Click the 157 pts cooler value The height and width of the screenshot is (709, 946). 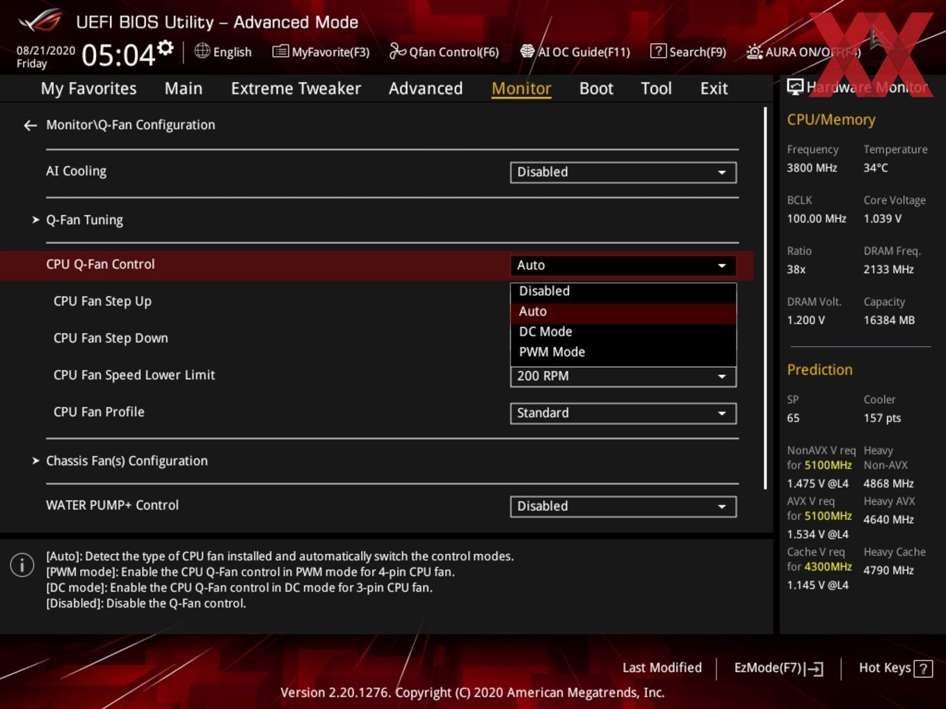882,418
